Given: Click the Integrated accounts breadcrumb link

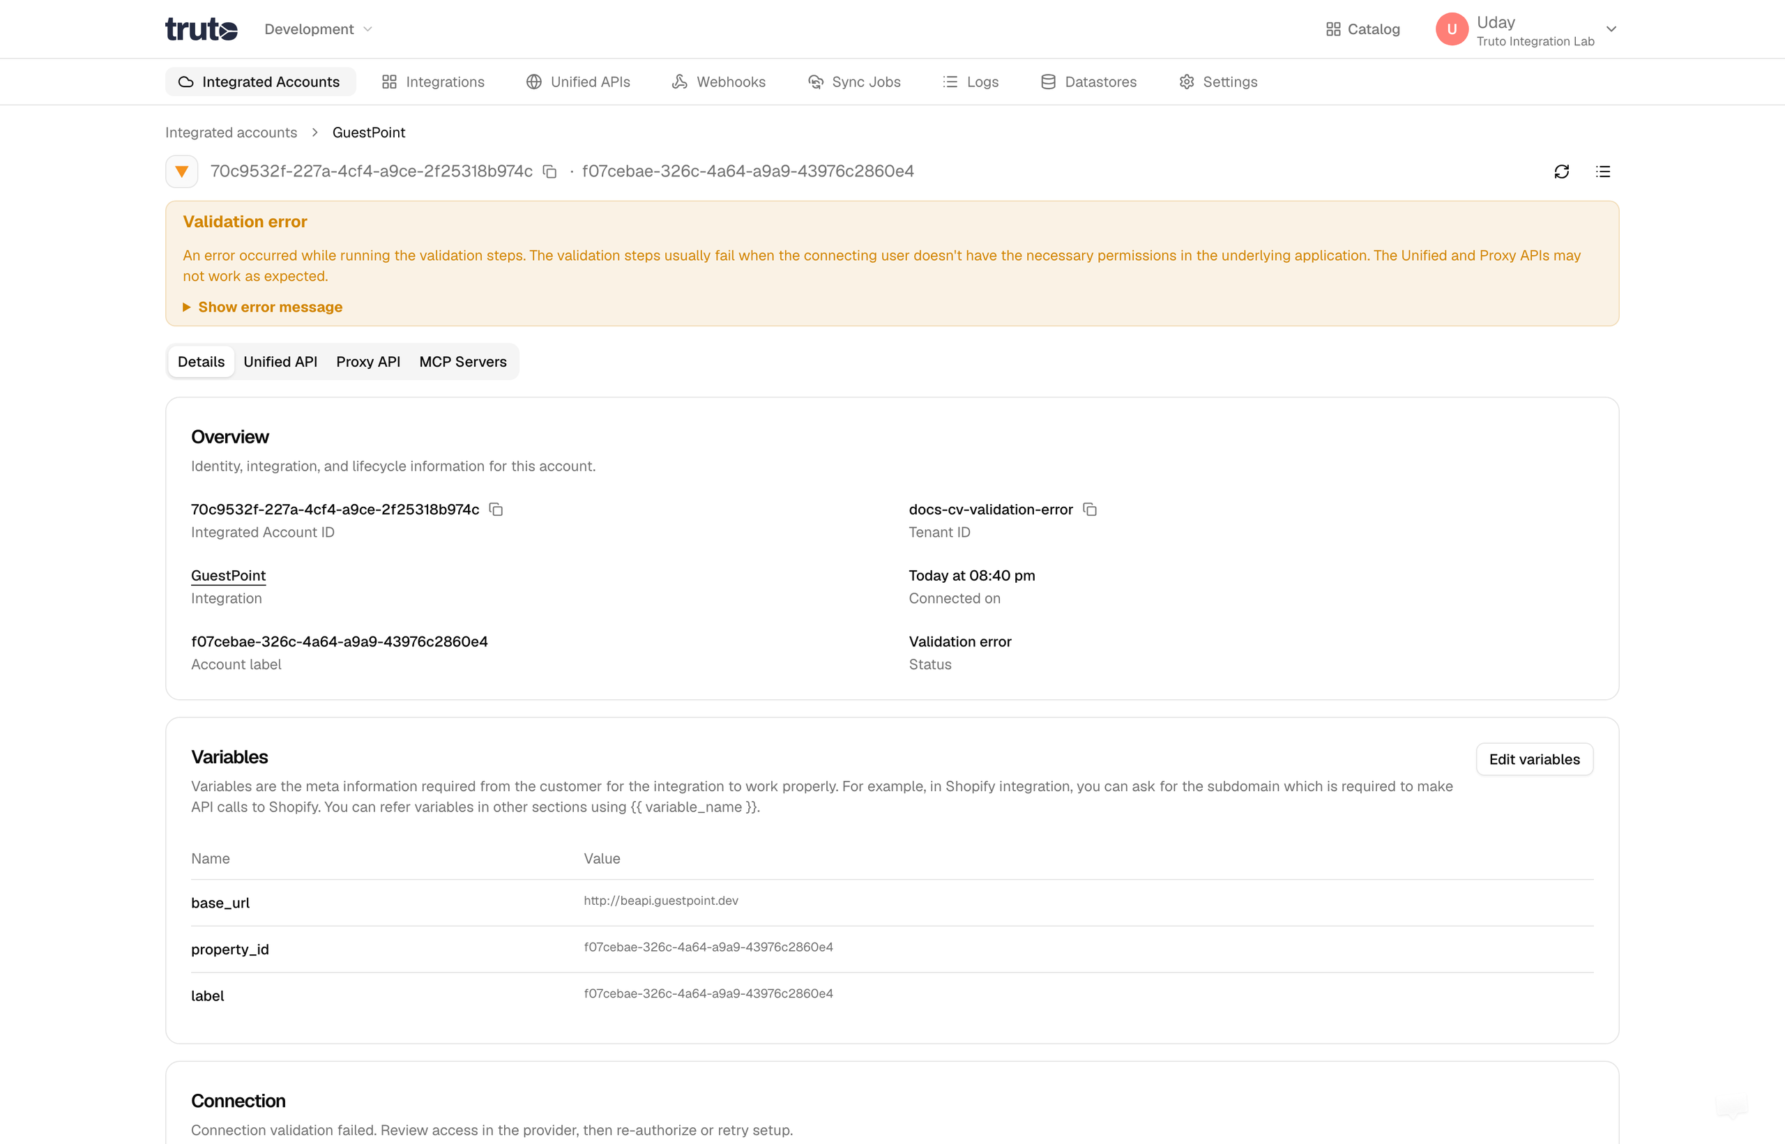Looking at the screenshot, I should [231, 132].
